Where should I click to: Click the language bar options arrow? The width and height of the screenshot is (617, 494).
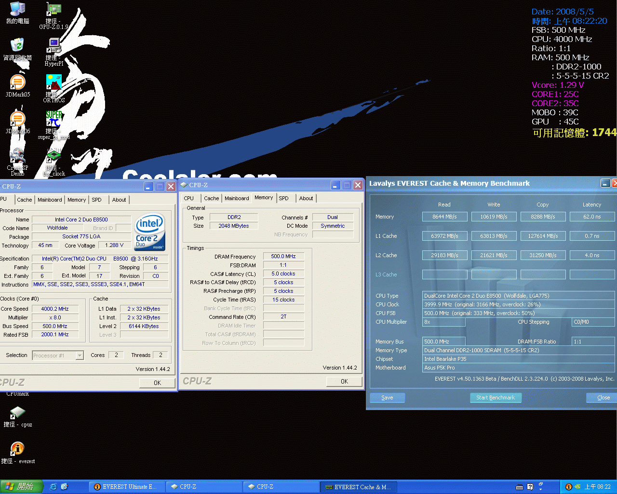(x=540, y=489)
